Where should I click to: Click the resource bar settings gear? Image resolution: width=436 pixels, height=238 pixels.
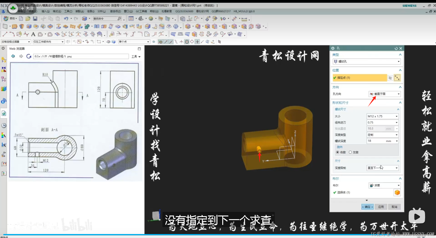[3, 49]
